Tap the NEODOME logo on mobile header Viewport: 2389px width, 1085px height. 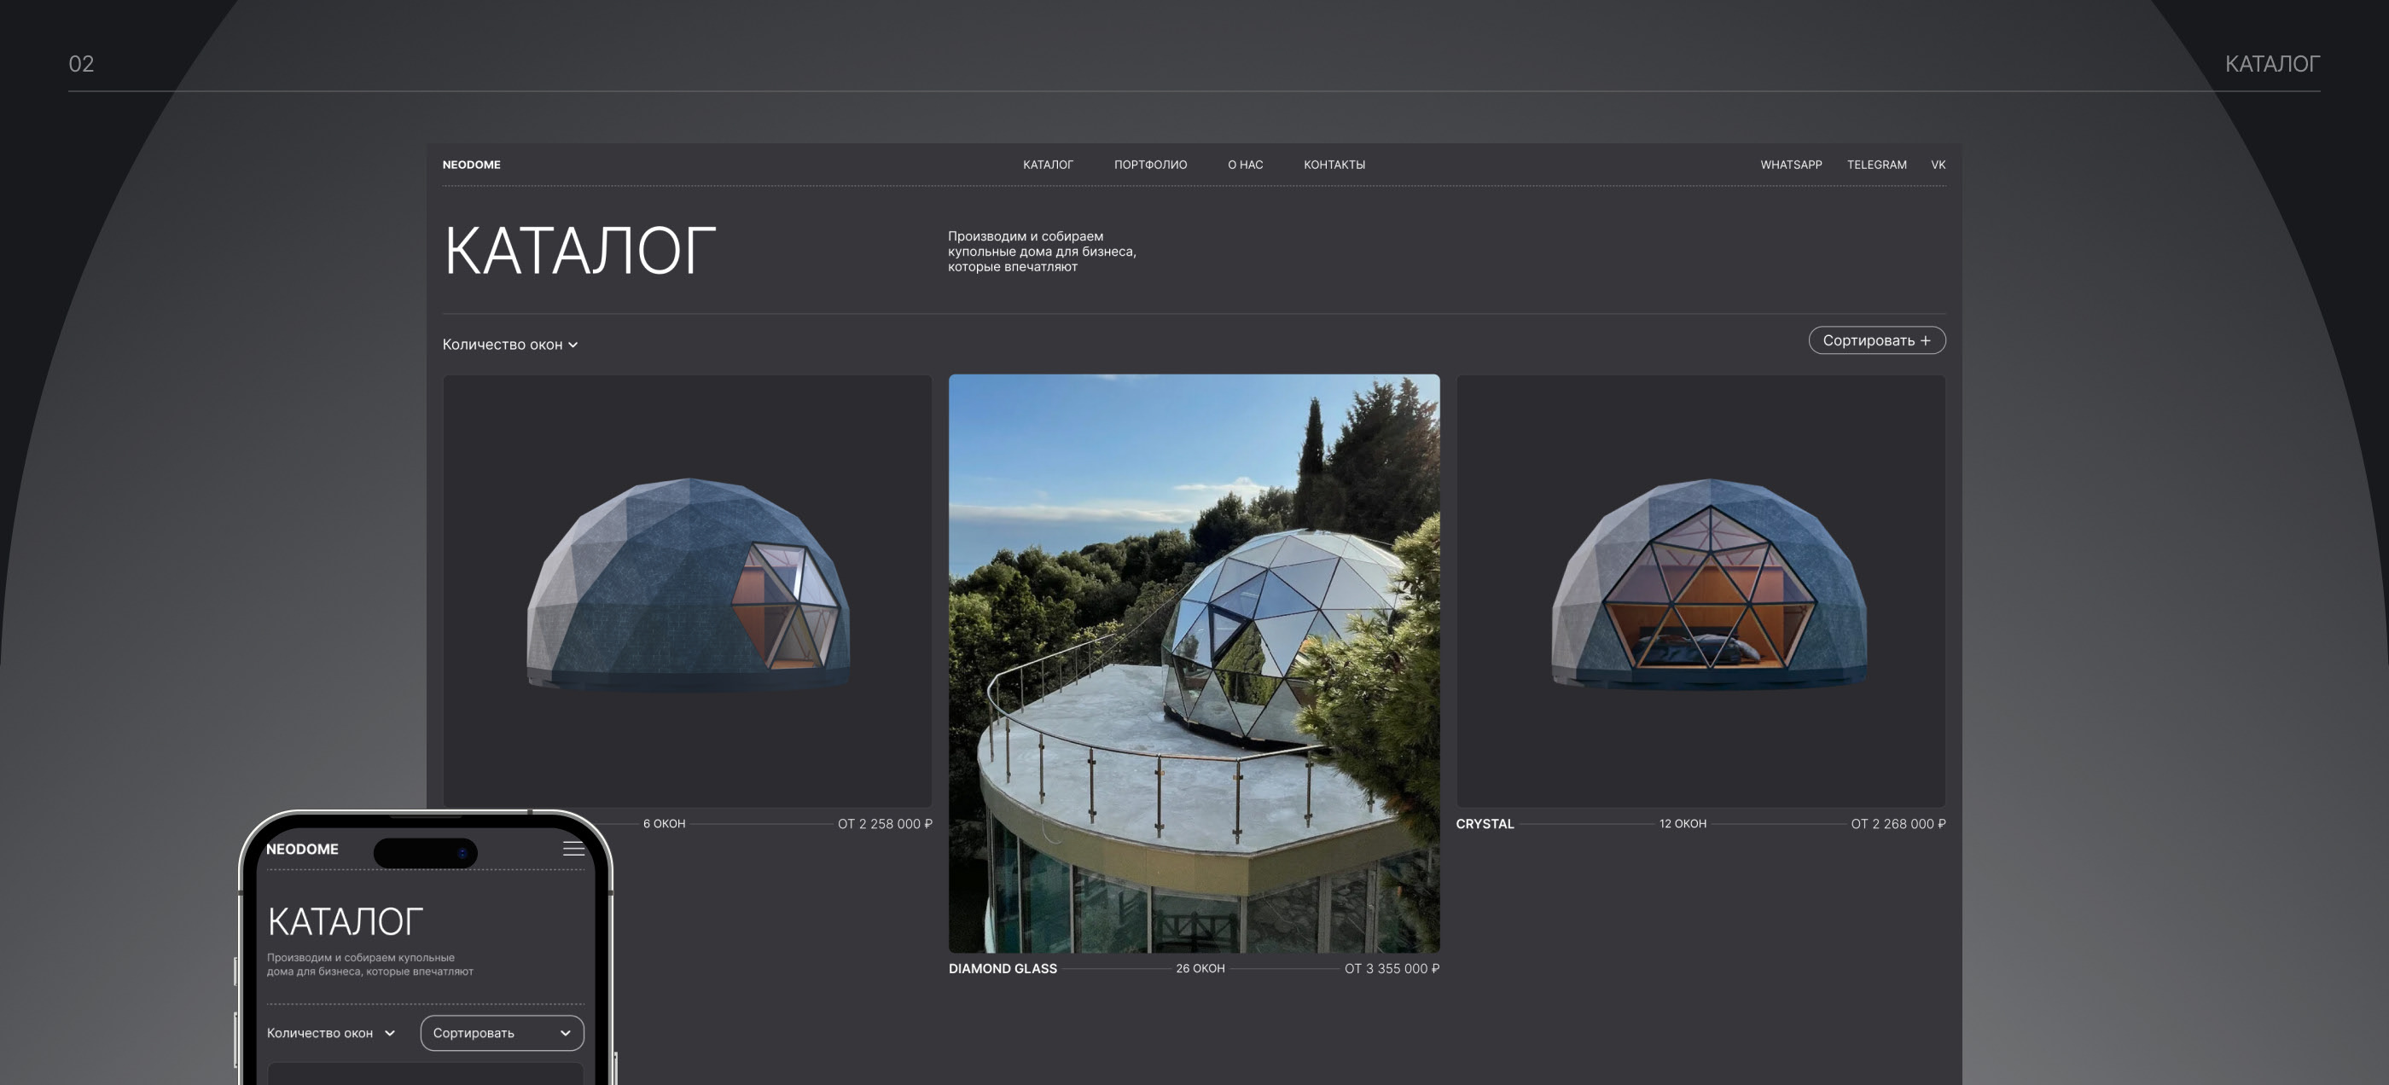(x=302, y=849)
